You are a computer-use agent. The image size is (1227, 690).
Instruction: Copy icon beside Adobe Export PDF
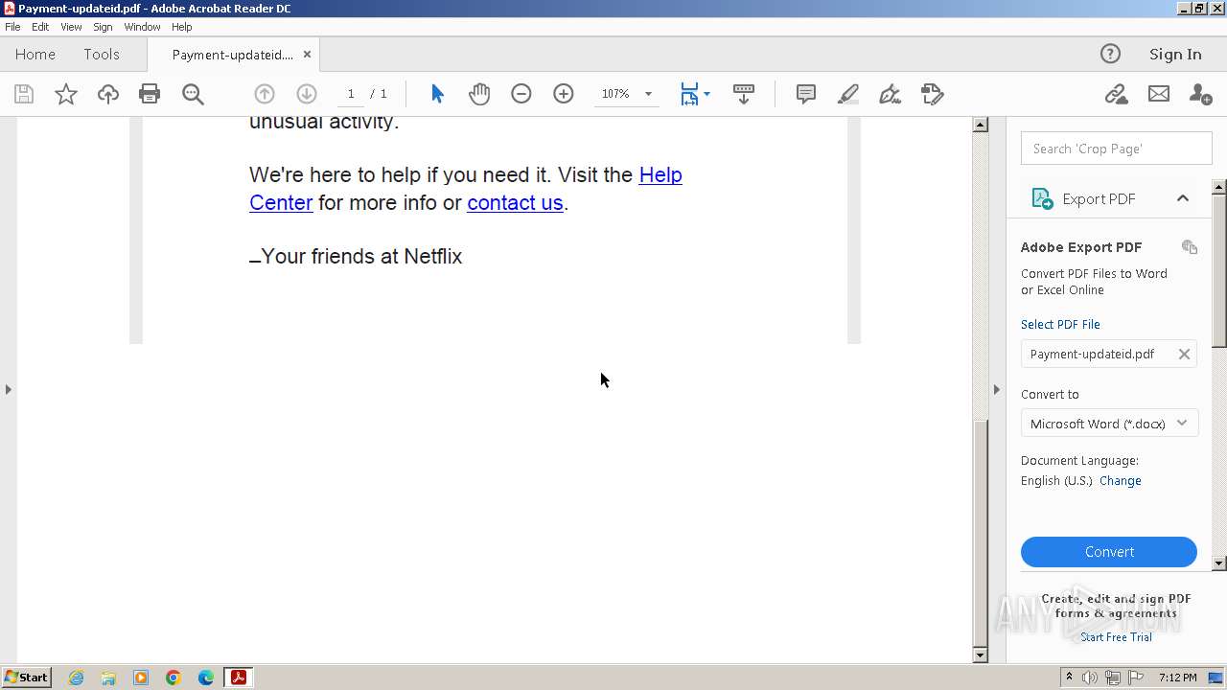coord(1190,247)
